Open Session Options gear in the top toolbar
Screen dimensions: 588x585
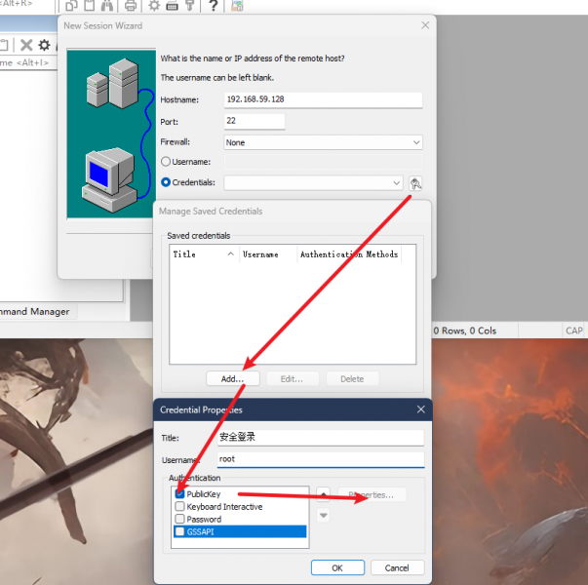tap(154, 6)
